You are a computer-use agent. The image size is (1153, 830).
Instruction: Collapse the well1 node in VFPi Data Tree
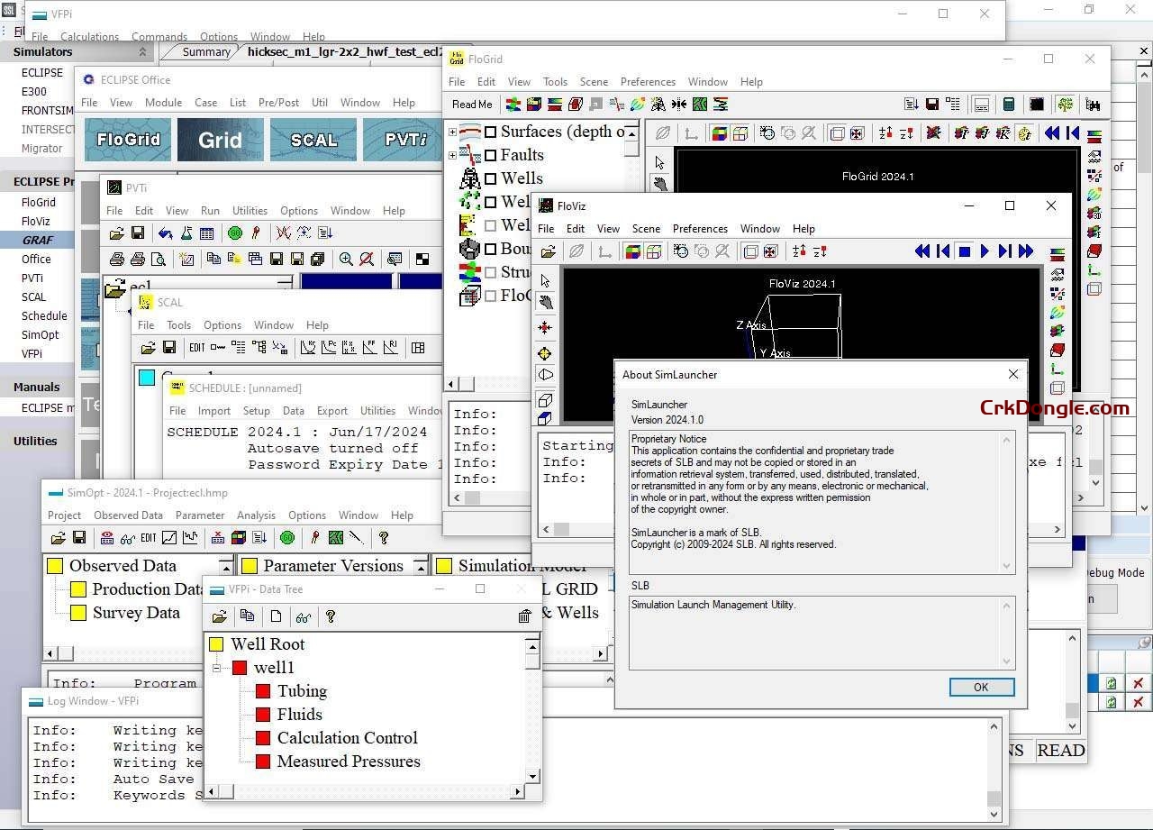(216, 668)
